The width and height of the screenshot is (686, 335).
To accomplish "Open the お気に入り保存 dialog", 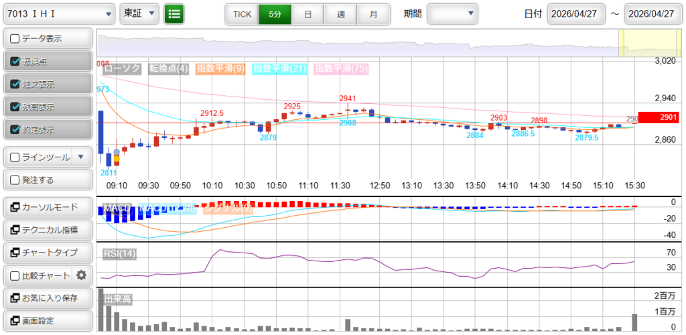I will 47,298.
